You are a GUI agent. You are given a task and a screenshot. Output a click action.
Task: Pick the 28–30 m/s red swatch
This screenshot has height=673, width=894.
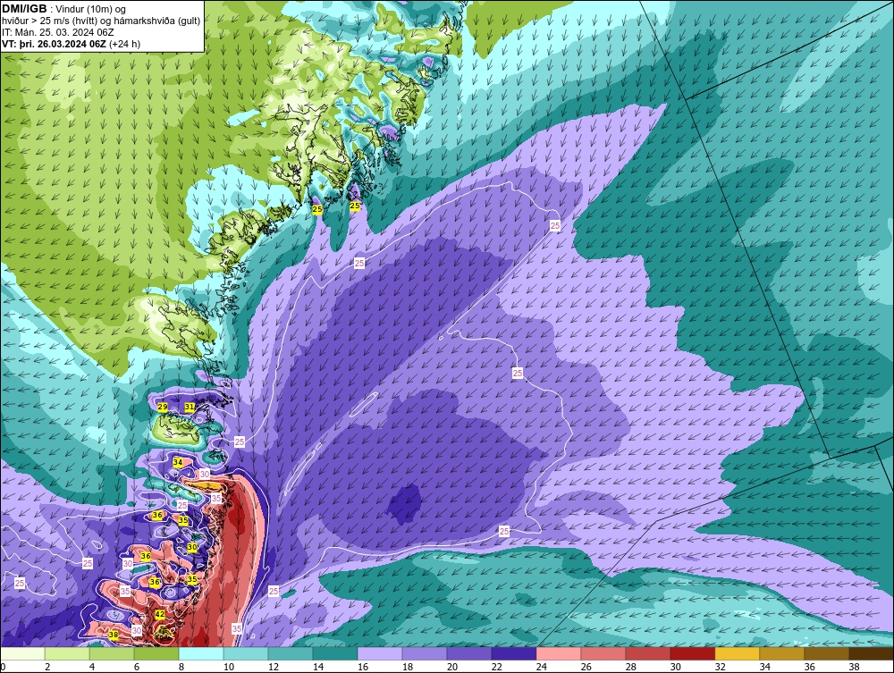click(647, 653)
